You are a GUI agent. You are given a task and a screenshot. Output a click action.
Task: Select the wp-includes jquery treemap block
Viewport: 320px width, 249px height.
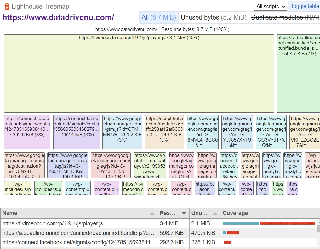tap(312, 165)
